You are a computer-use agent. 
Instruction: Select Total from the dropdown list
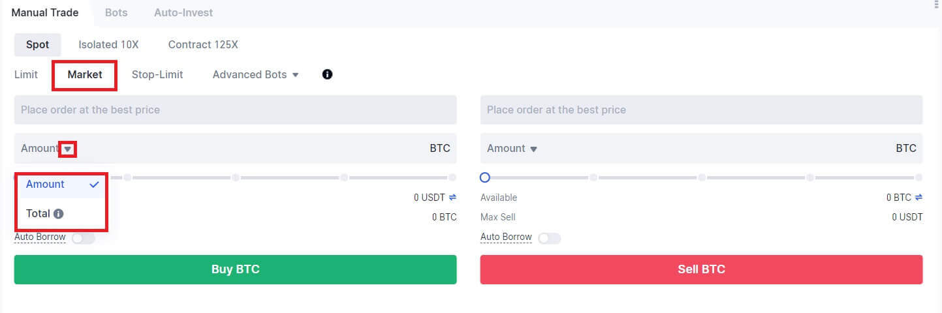point(39,213)
